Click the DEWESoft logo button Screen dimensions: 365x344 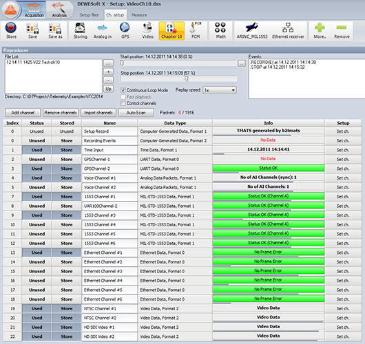(10, 10)
